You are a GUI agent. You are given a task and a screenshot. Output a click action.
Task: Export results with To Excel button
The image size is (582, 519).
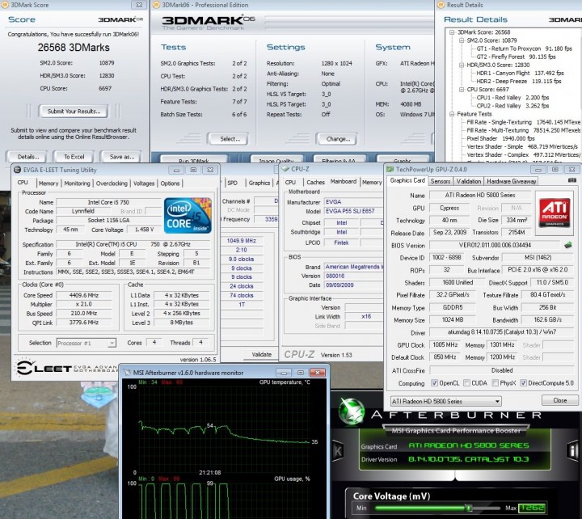click(74, 157)
